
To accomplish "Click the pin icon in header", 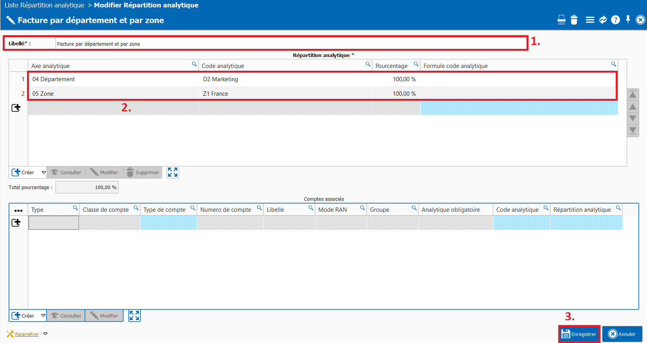I will click(x=628, y=20).
